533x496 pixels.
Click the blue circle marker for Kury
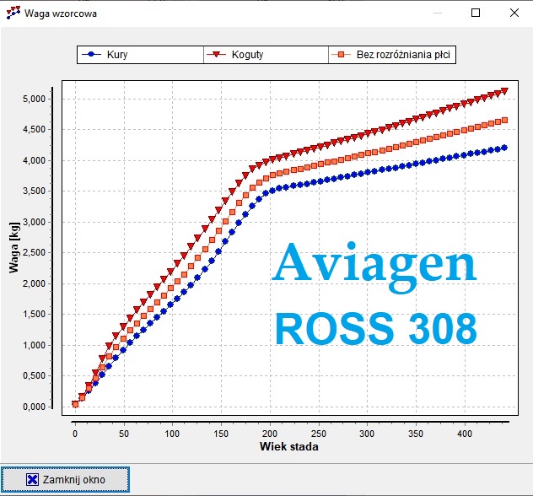(90, 55)
